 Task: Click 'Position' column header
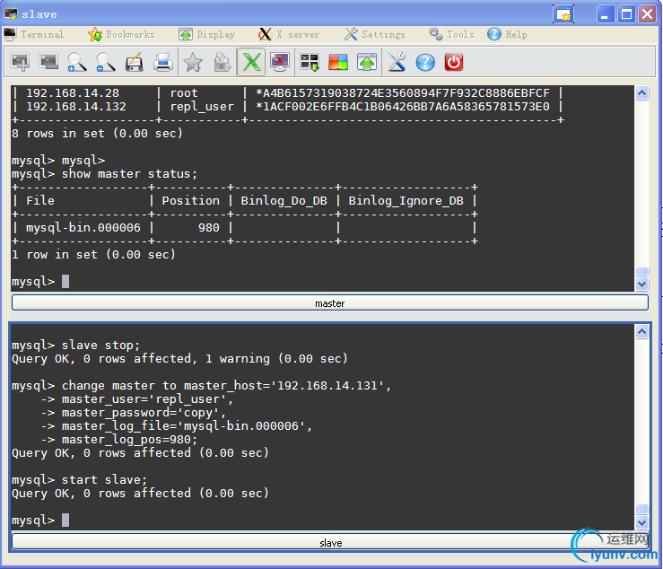point(191,201)
